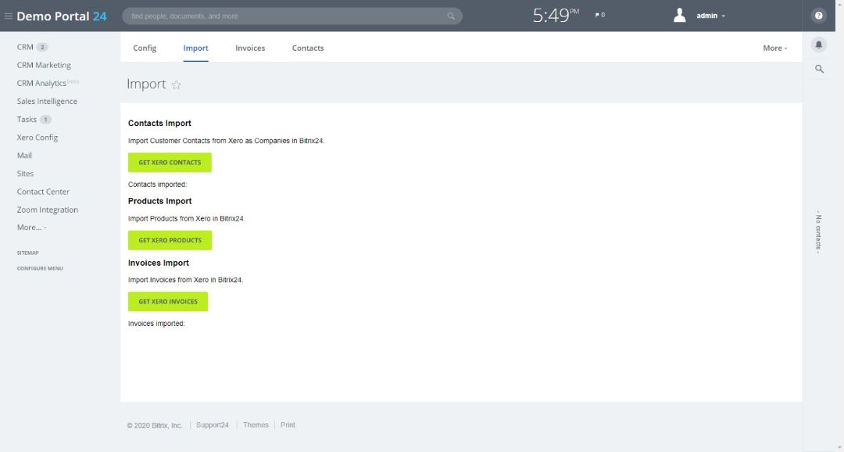Go to the Contacts tab
This screenshot has height=452, width=844.
[308, 48]
